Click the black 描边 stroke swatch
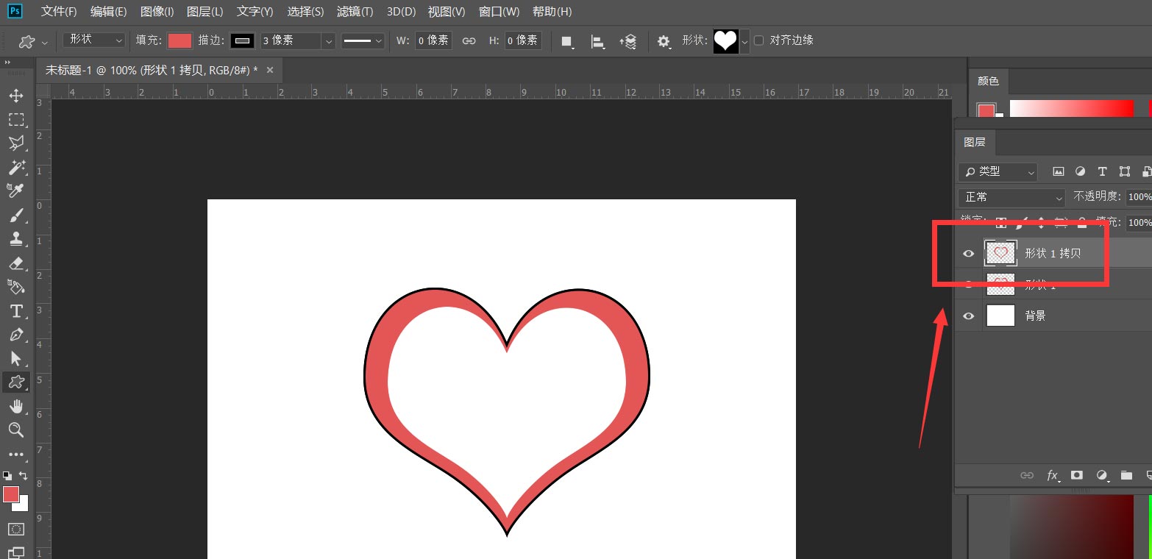The height and width of the screenshot is (559, 1152). click(x=243, y=40)
